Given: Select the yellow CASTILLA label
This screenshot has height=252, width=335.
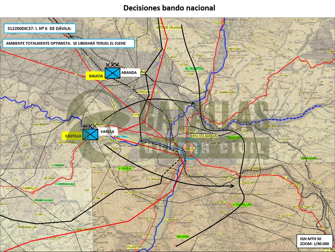Looking at the screenshot, I should pos(73,136).
